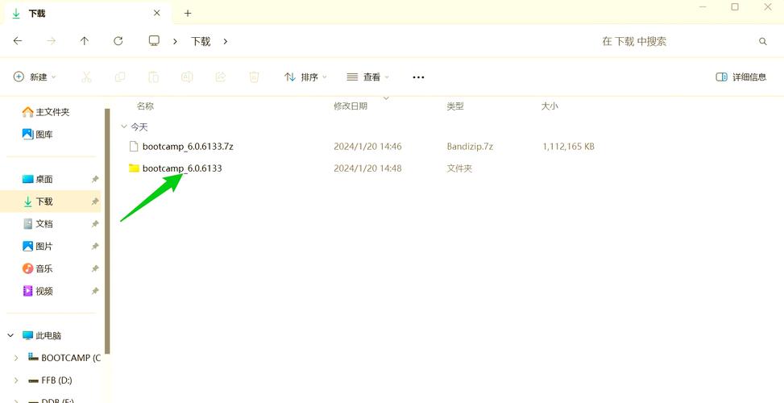Open 桌面 in sidebar
784x403 pixels.
click(x=38, y=179)
